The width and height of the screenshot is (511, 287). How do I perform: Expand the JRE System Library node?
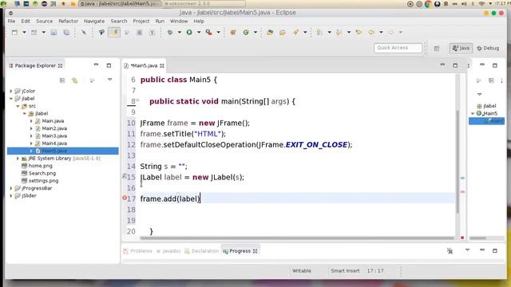tap(18, 159)
